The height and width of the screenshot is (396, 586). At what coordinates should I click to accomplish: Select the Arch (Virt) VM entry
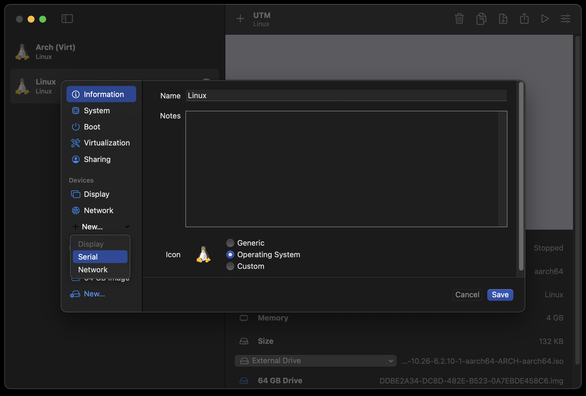[x=114, y=52]
